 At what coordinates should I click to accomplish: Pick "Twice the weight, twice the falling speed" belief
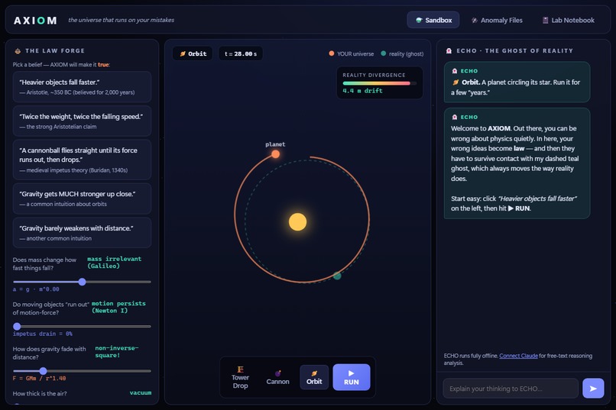(82, 121)
